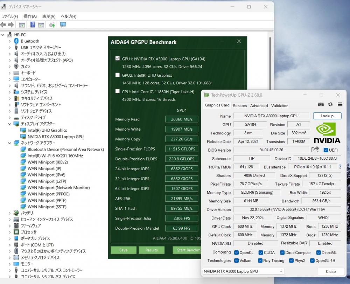Uncheck GPU1 NVIDIA RTX A3000 checkbox
Viewport: 350px width, 284px height.
pos(118,58)
